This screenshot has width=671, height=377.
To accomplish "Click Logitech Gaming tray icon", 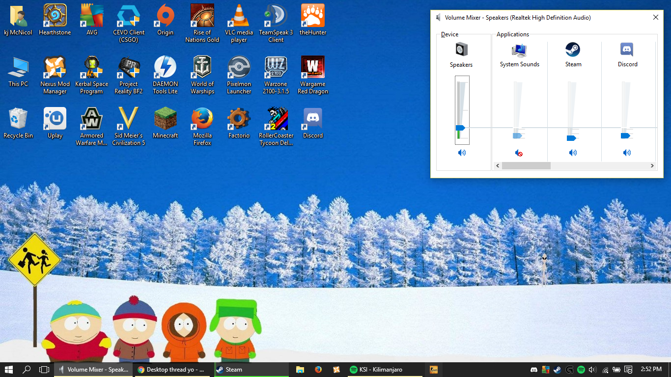I will [x=569, y=370].
